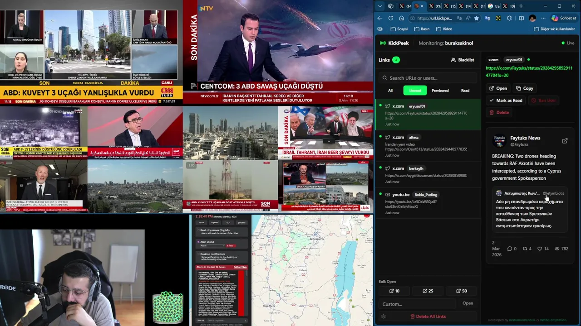Click the Open link button
The image size is (581, 326).
[498, 88]
